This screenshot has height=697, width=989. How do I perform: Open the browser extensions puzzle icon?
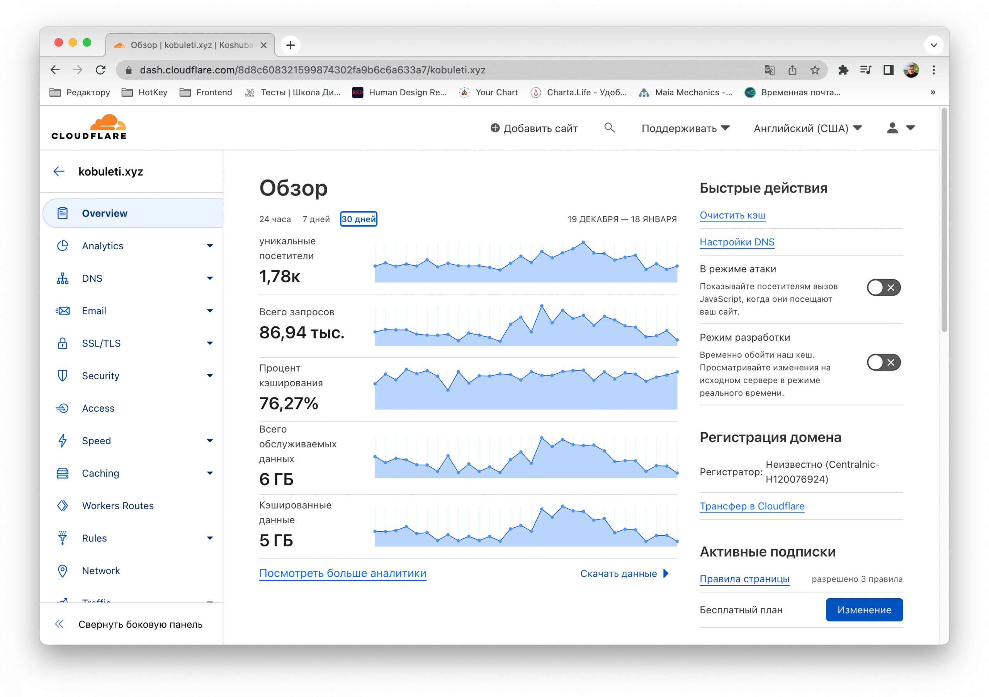843,70
